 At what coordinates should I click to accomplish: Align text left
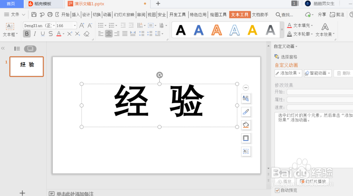click(101, 34)
